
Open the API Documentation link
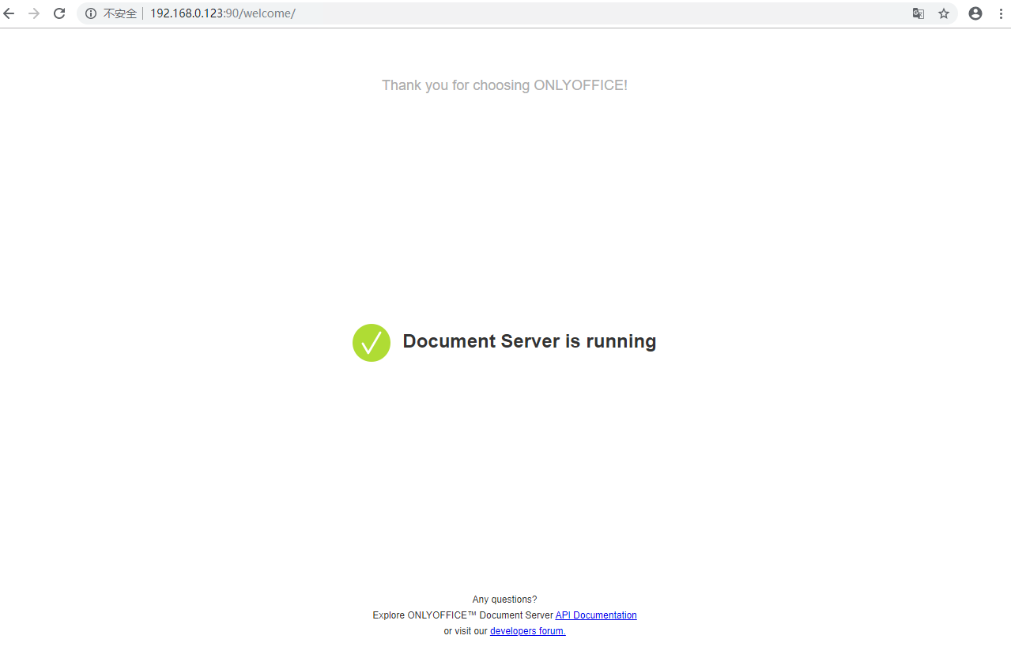tap(596, 615)
